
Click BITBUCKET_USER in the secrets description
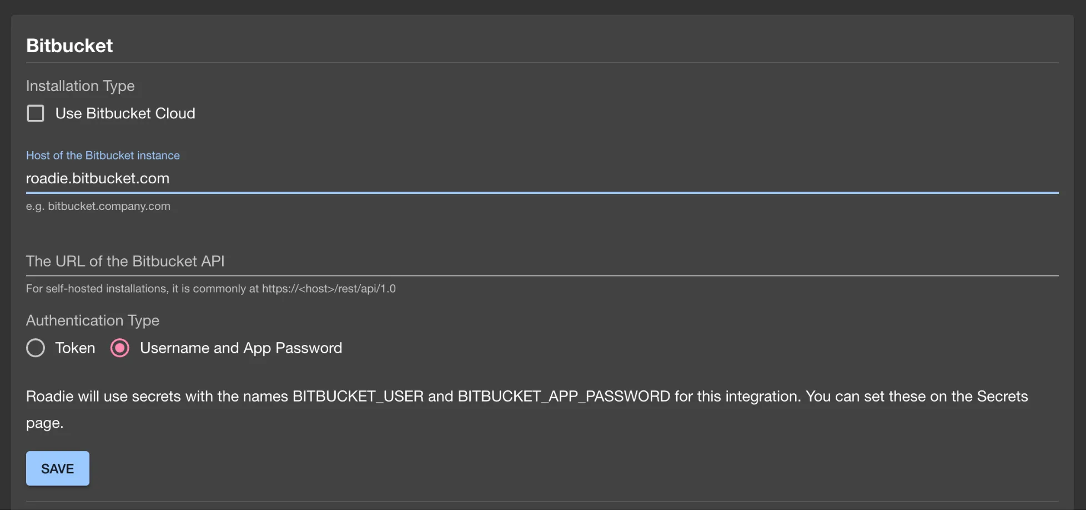tap(358, 397)
